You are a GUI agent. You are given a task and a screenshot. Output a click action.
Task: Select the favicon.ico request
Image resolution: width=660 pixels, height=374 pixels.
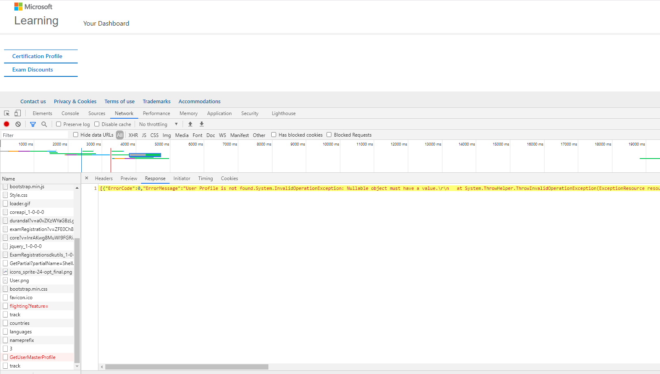tap(37, 298)
